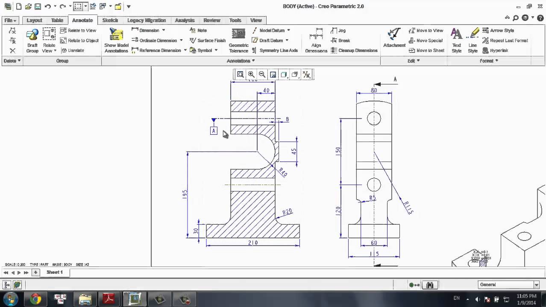This screenshot has width=546, height=307.
Task: Open the Geometric Tolerance tool
Action: (238, 41)
